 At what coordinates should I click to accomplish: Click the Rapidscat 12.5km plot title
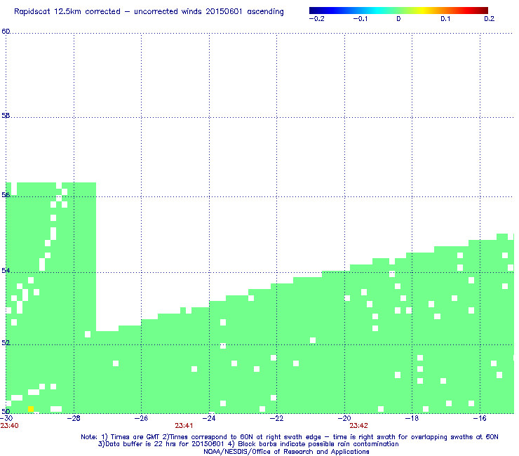[x=149, y=12]
